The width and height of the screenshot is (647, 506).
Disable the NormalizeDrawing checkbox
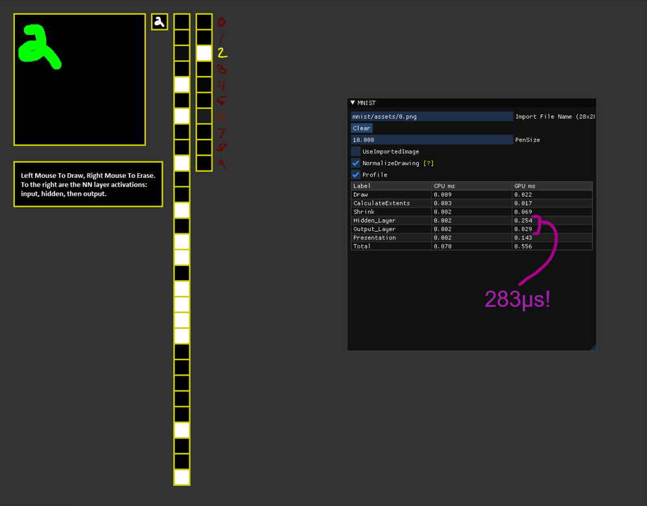pos(355,163)
